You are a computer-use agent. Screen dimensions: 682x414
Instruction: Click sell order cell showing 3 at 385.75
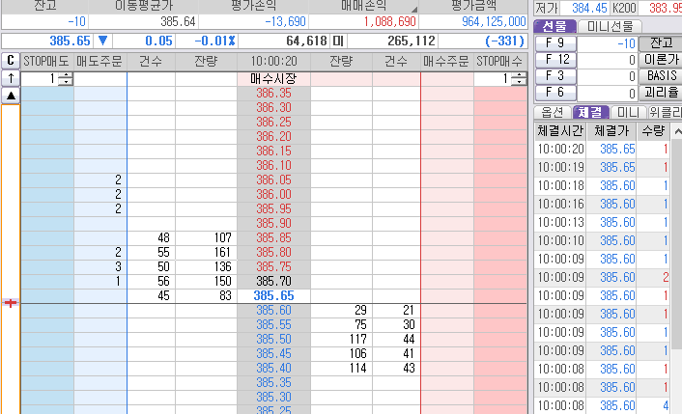click(100, 266)
